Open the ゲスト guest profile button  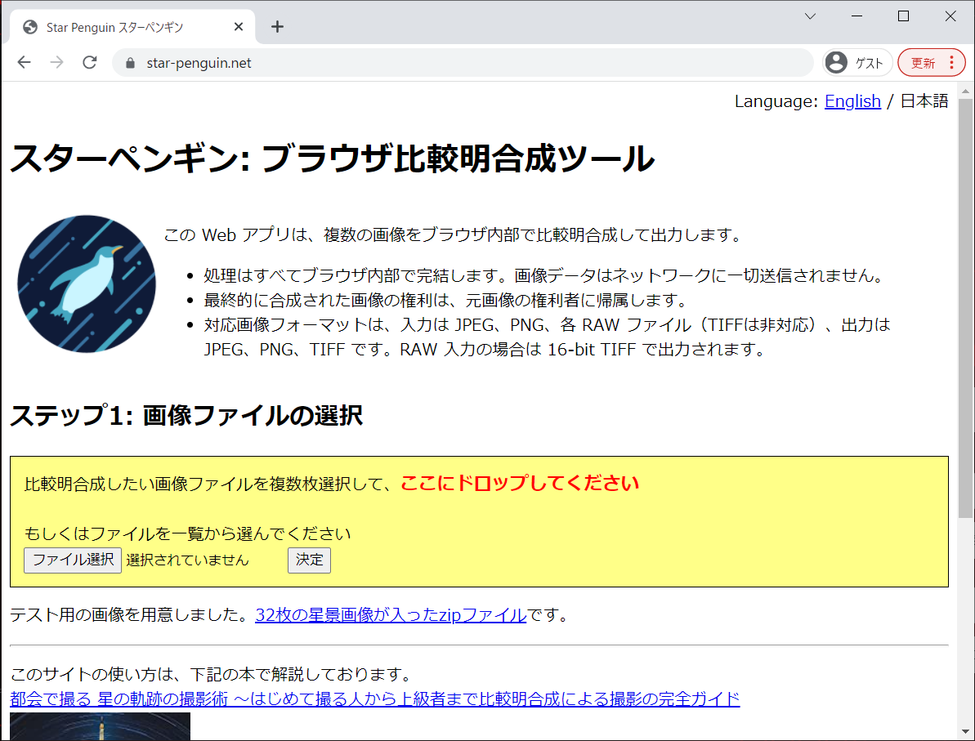856,63
